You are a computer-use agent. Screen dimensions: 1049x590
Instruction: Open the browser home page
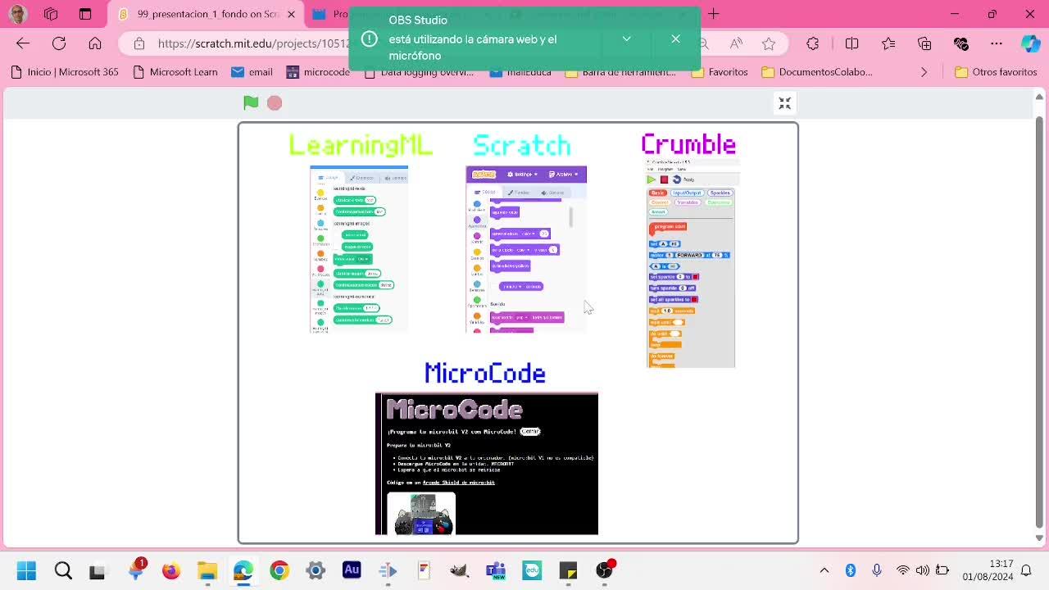click(x=95, y=43)
